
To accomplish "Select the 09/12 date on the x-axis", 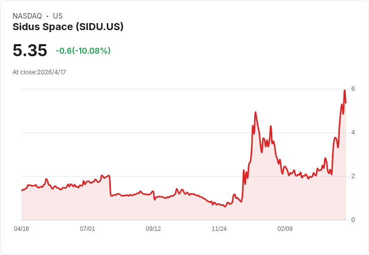I will click(x=153, y=229).
